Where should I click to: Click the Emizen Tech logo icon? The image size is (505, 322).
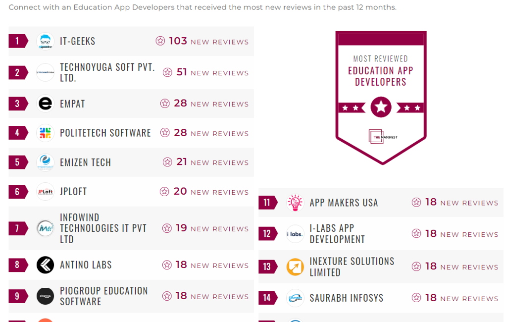click(x=46, y=162)
